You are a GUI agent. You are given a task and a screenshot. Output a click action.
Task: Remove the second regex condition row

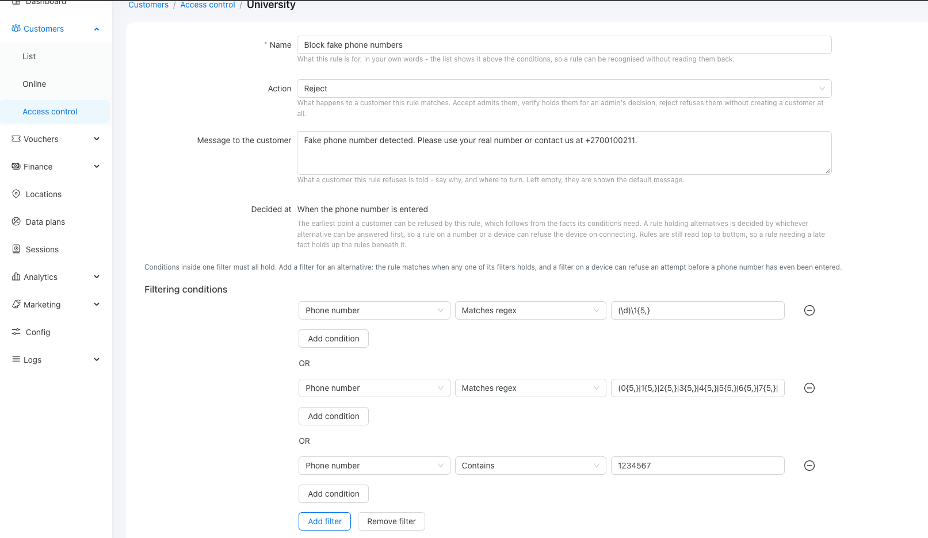(x=809, y=388)
